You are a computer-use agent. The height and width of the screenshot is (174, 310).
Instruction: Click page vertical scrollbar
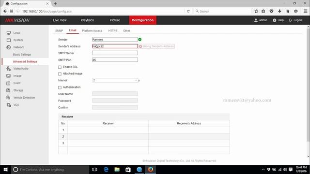click(308, 85)
